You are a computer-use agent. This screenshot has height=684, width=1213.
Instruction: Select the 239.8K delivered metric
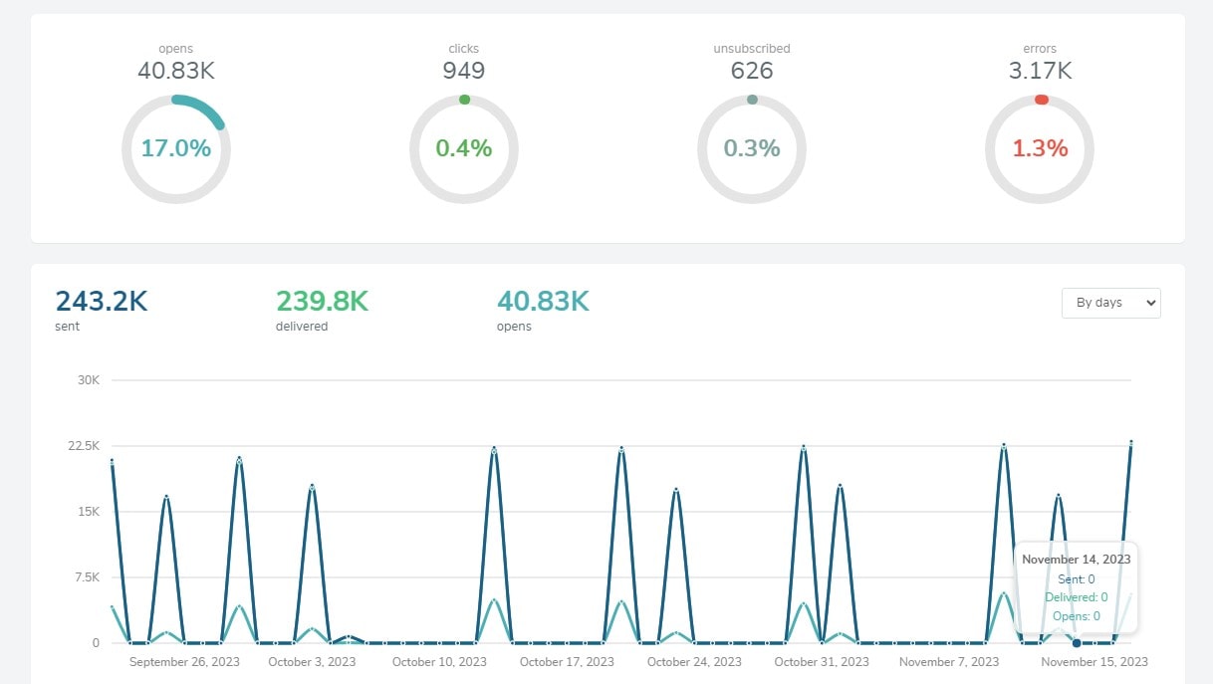321,301
